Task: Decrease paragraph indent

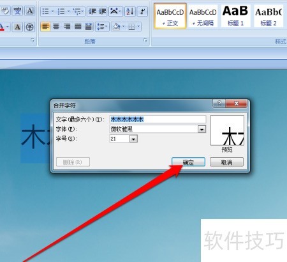Action: coord(92,11)
